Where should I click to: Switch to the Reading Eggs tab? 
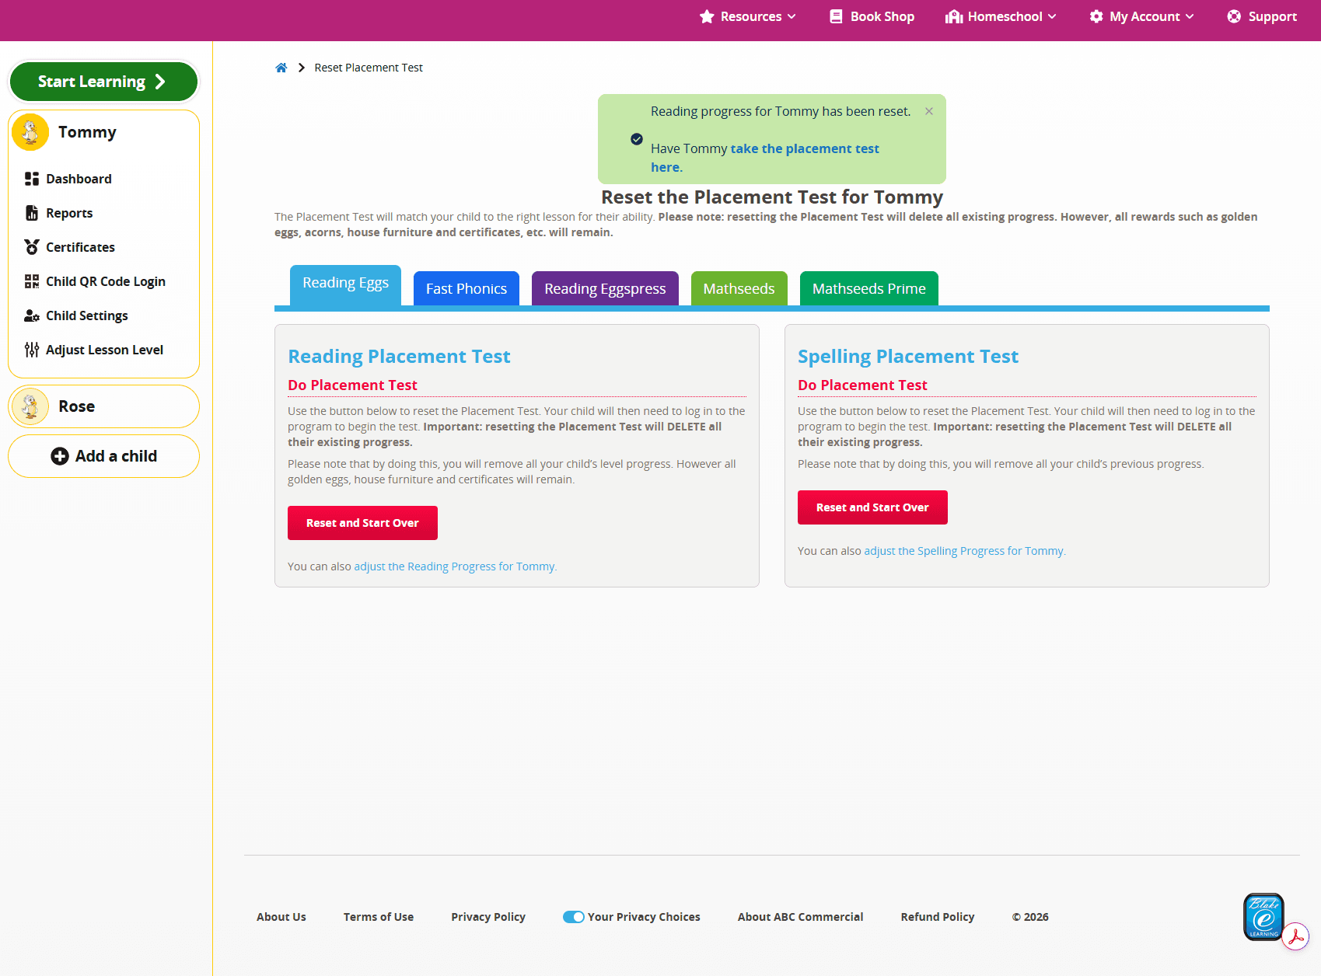pos(345,285)
